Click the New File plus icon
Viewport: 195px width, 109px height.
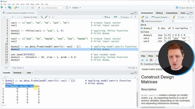2,8
